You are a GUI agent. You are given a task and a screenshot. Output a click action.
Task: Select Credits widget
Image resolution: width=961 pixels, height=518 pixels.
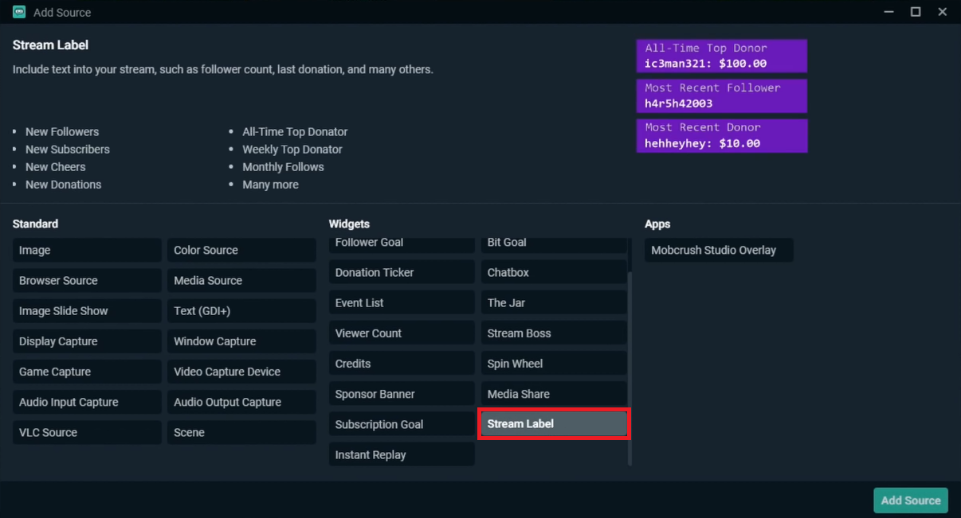point(402,363)
